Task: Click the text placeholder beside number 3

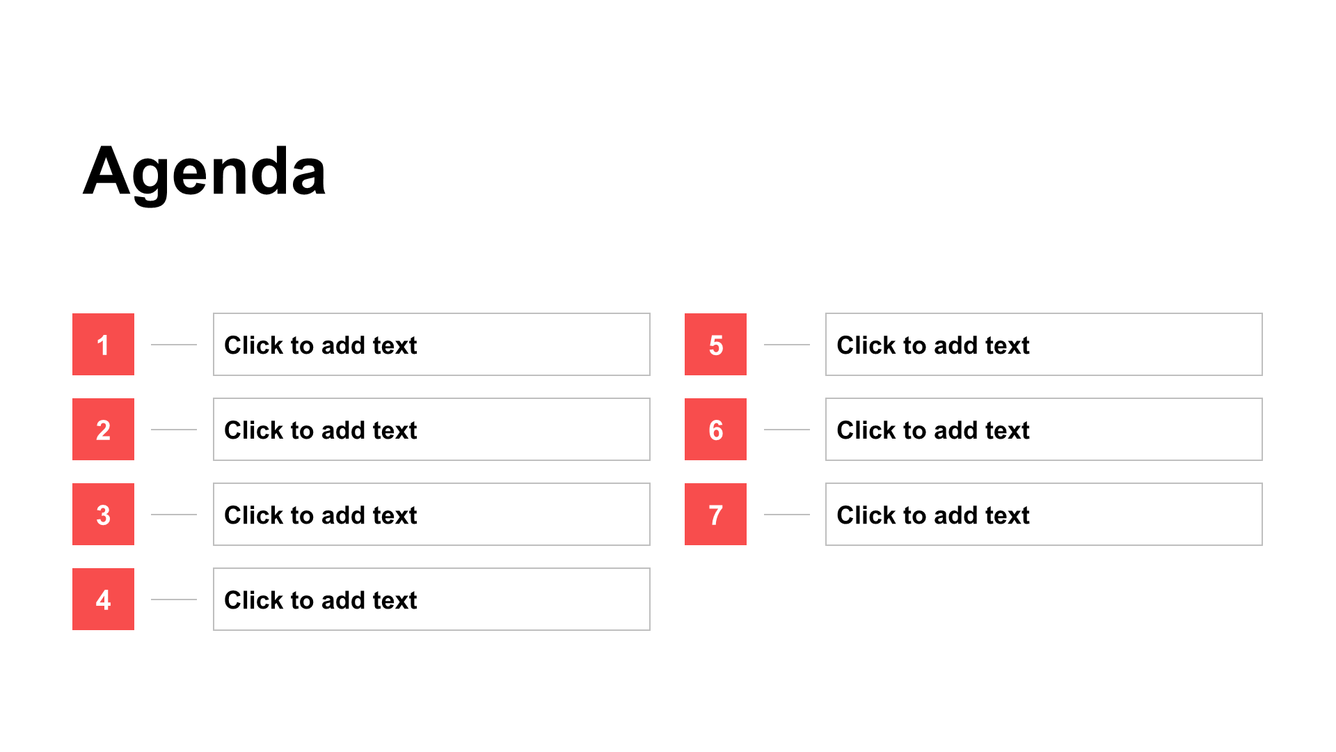Action: (431, 514)
